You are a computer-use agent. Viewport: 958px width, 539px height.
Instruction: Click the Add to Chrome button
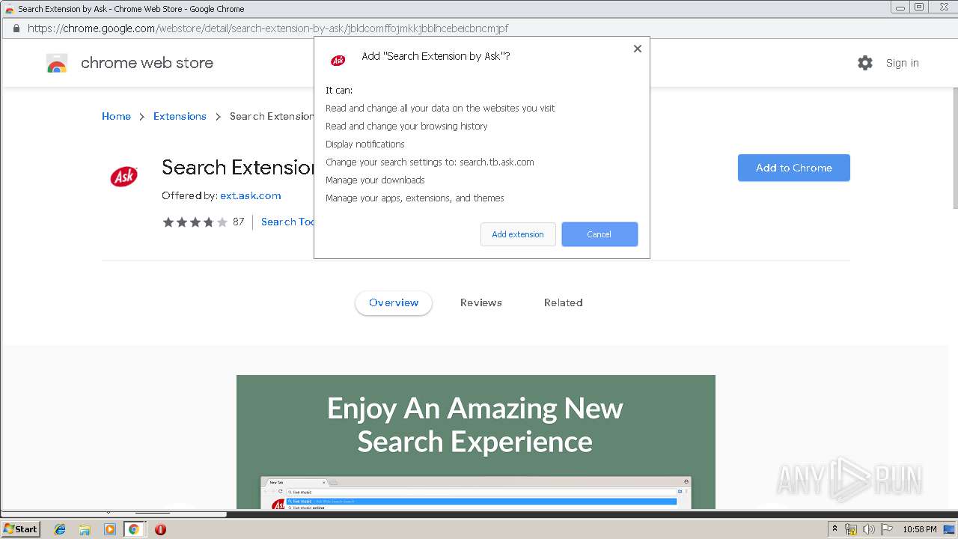(794, 168)
